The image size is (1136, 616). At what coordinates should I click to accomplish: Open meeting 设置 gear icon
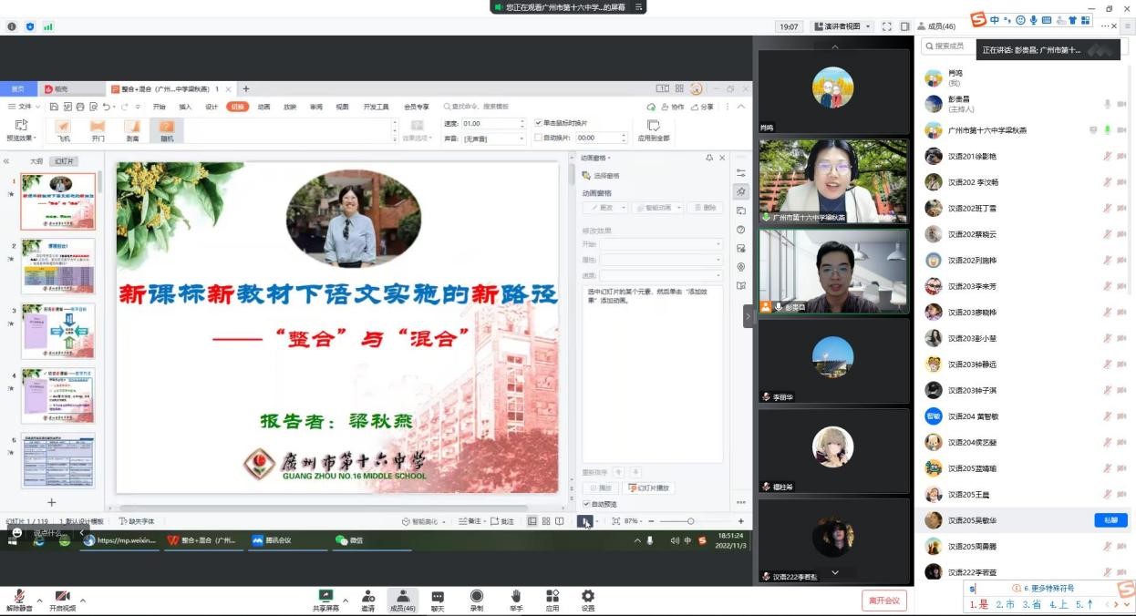[588, 597]
